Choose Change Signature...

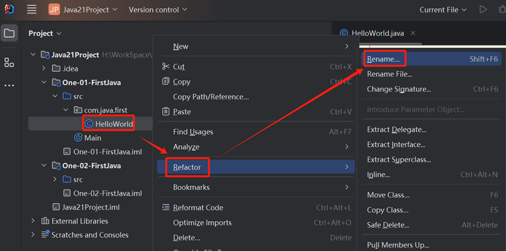432,90
